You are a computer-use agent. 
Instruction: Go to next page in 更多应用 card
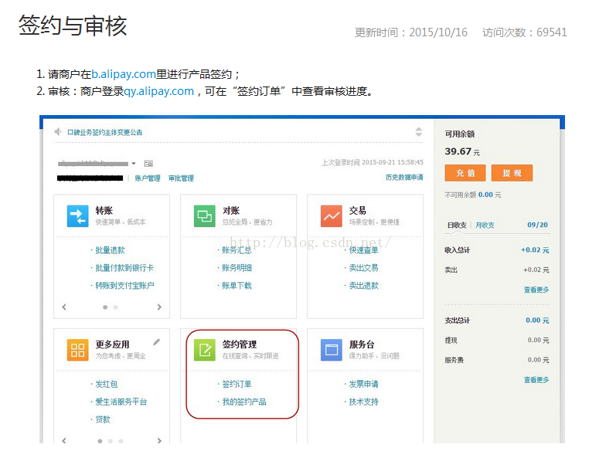159,440
